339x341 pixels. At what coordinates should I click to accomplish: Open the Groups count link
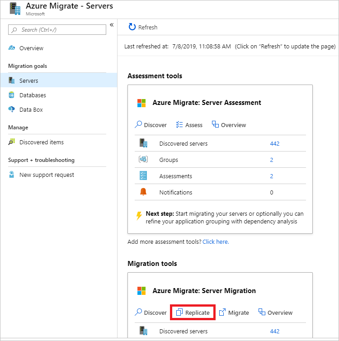point(271,160)
